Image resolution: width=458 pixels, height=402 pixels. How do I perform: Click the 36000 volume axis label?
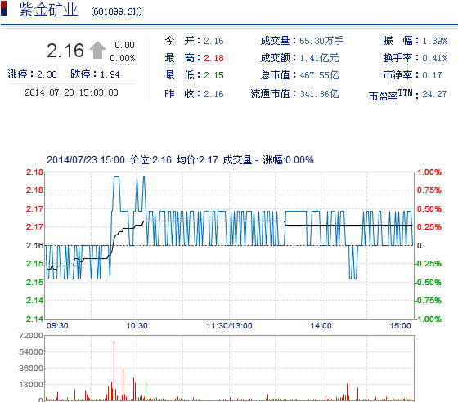click(31, 368)
